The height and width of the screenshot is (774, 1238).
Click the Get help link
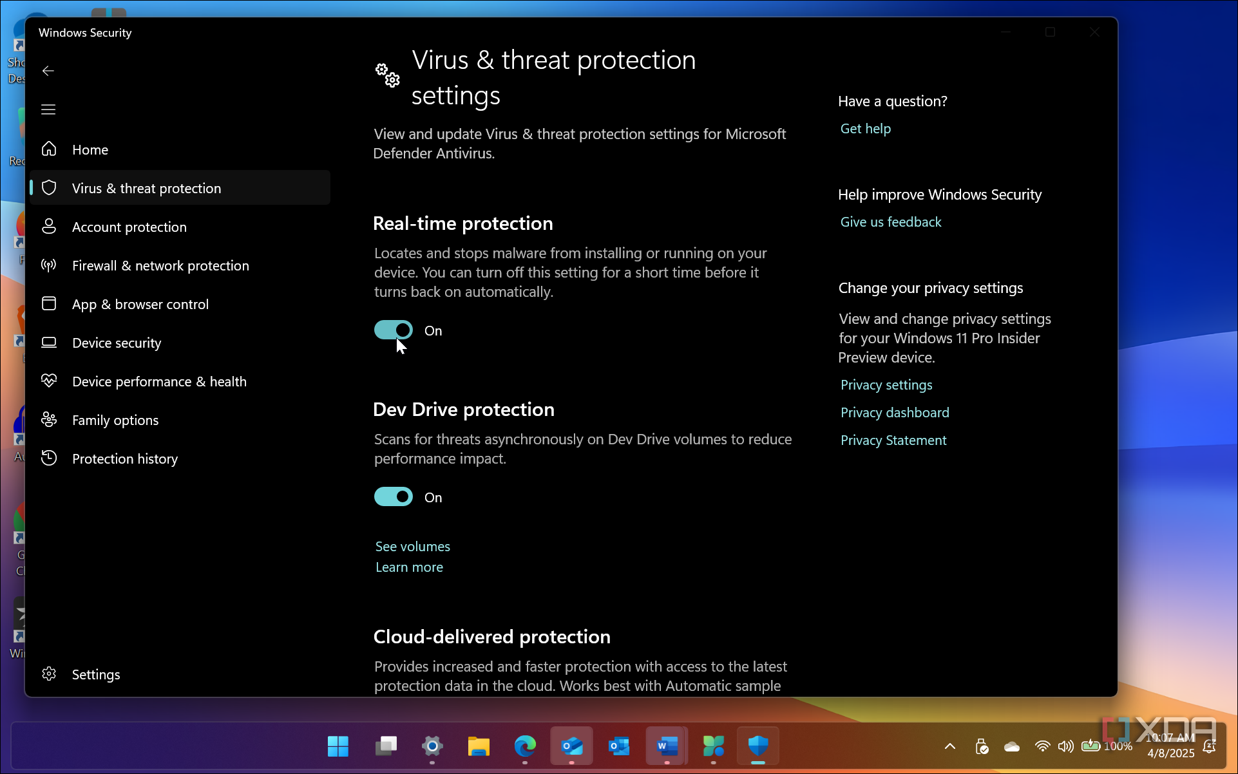tap(866, 129)
